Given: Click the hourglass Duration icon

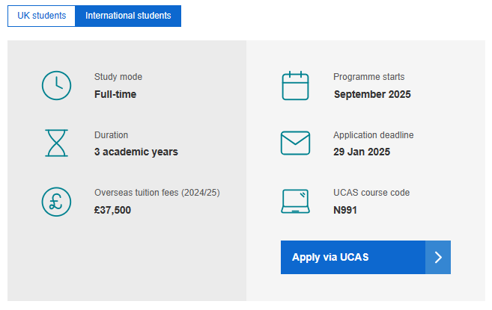Looking at the screenshot, I should (x=56, y=143).
